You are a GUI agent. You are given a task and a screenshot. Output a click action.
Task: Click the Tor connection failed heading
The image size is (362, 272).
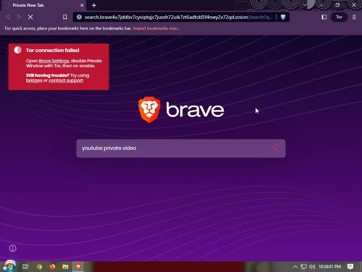click(52, 50)
